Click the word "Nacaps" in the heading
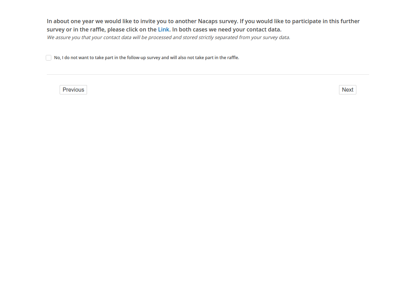 click(x=208, y=21)
